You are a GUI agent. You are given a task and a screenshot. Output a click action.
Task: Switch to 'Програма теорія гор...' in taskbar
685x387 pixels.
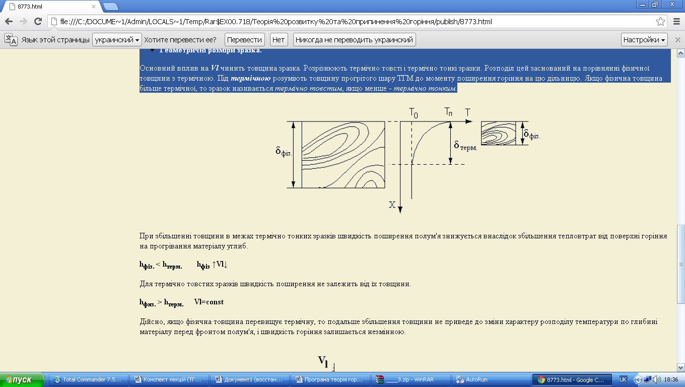click(x=330, y=380)
